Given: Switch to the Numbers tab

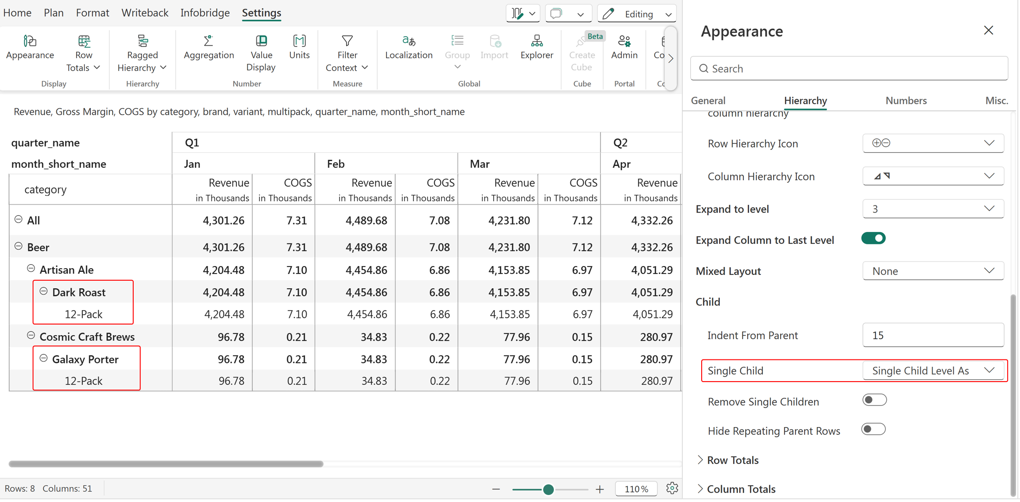Looking at the screenshot, I should 906,100.
